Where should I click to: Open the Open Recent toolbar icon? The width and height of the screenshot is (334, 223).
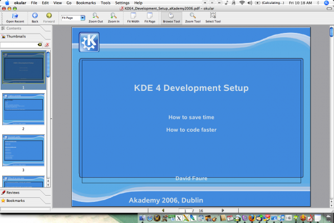tap(15, 18)
